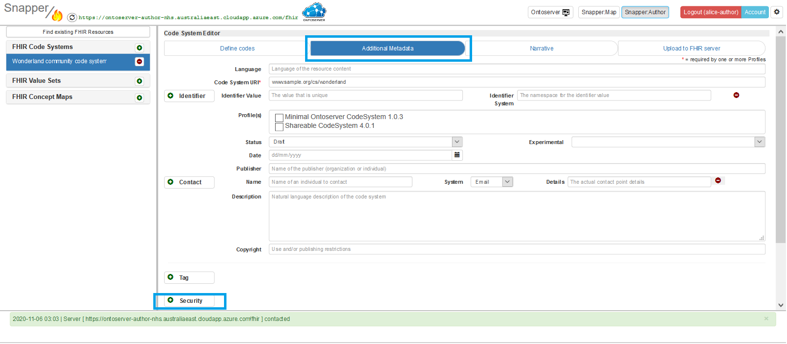This screenshot has height=344, width=787.
Task: Add a new FHIR Concept Map with the plus icon
Action: [140, 98]
